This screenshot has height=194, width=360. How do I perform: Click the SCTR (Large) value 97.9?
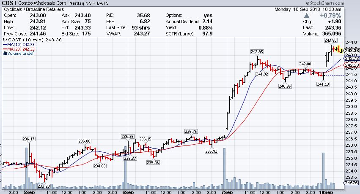(207, 34)
